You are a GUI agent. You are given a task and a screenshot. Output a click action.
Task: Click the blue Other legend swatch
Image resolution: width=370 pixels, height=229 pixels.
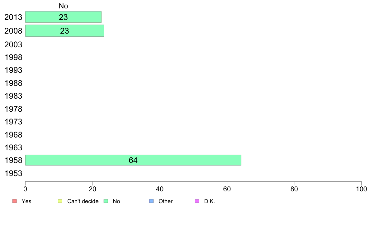coord(151,201)
